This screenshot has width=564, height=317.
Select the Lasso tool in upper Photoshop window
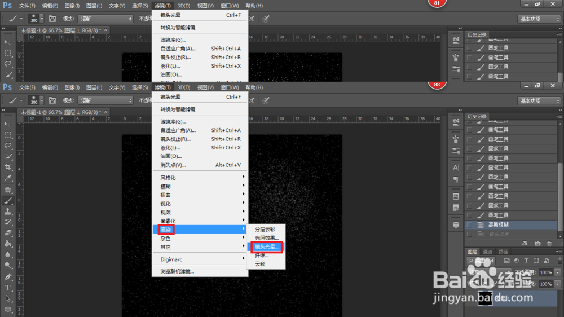click(8, 64)
